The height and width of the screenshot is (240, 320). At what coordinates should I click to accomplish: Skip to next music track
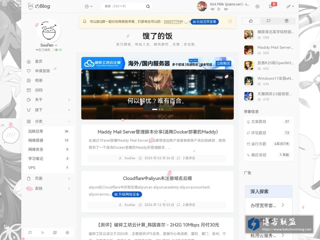point(226,9)
